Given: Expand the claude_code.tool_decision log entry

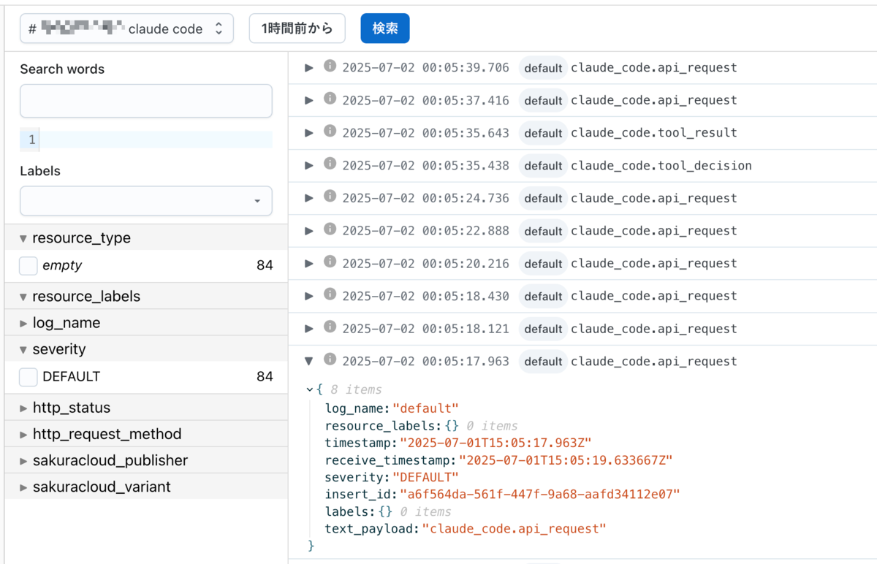Looking at the screenshot, I should (309, 166).
